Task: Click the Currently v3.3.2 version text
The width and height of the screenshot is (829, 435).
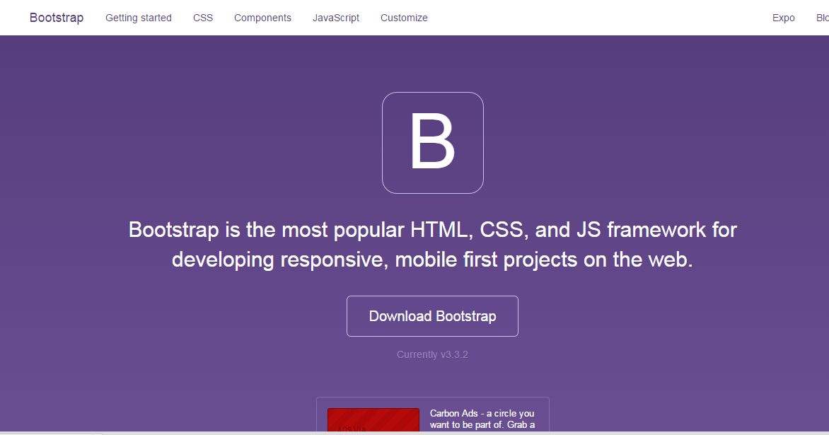Action: point(432,354)
